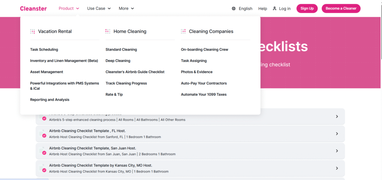Image resolution: width=382 pixels, height=180 pixels.
Task: Click the globe language icon
Action: point(234,9)
